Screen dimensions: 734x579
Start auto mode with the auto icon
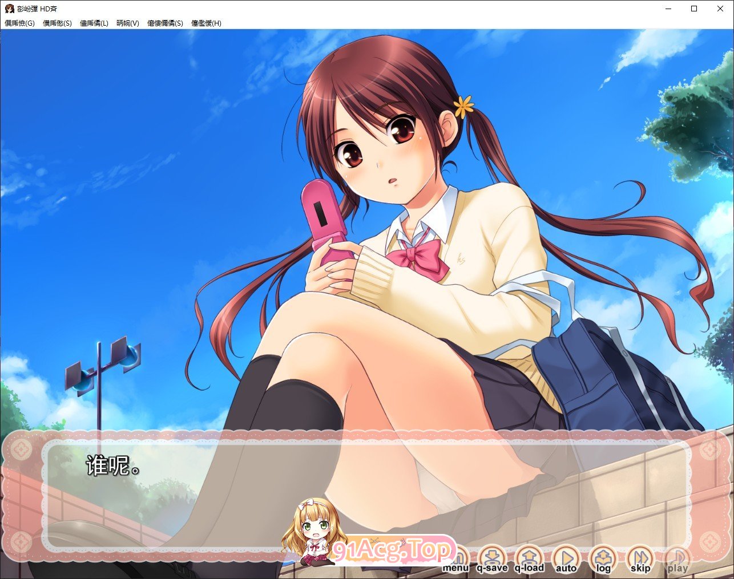coord(566,559)
